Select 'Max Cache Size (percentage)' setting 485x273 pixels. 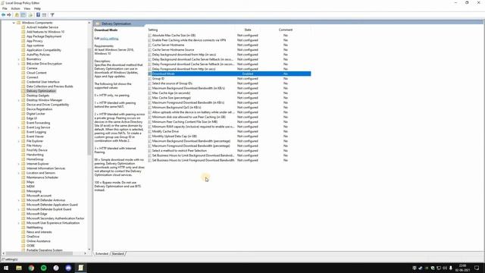coord(171,98)
